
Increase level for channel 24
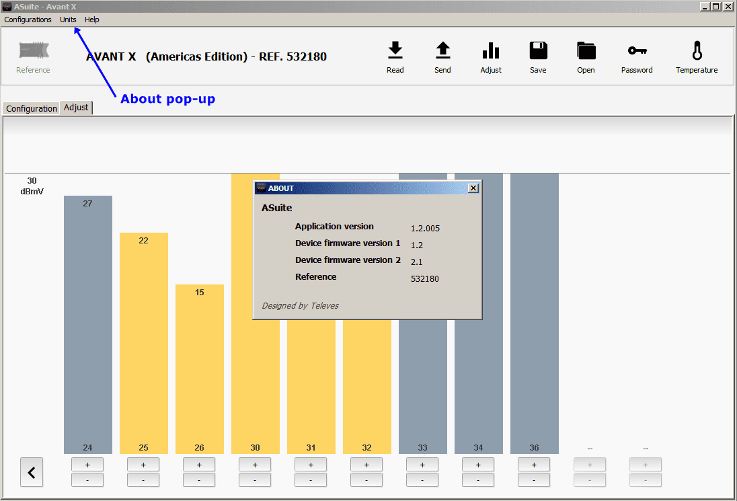pyautogui.click(x=87, y=465)
